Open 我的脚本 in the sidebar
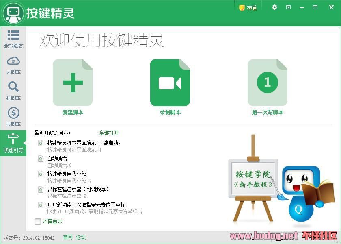This screenshot has width=341, height=244. pyautogui.click(x=13, y=39)
